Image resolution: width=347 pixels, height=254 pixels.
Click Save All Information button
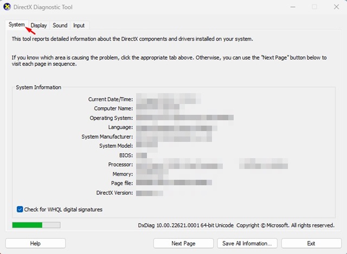point(247,243)
